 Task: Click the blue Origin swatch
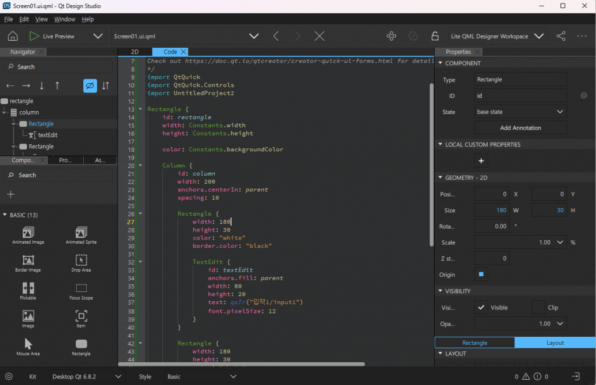(x=481, y=275)
